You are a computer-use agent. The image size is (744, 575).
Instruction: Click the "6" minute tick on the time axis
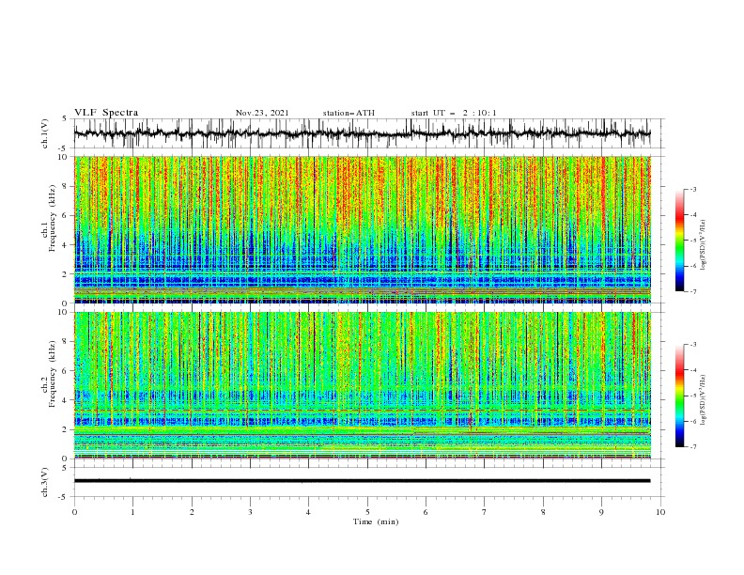[x=426, y=512]
